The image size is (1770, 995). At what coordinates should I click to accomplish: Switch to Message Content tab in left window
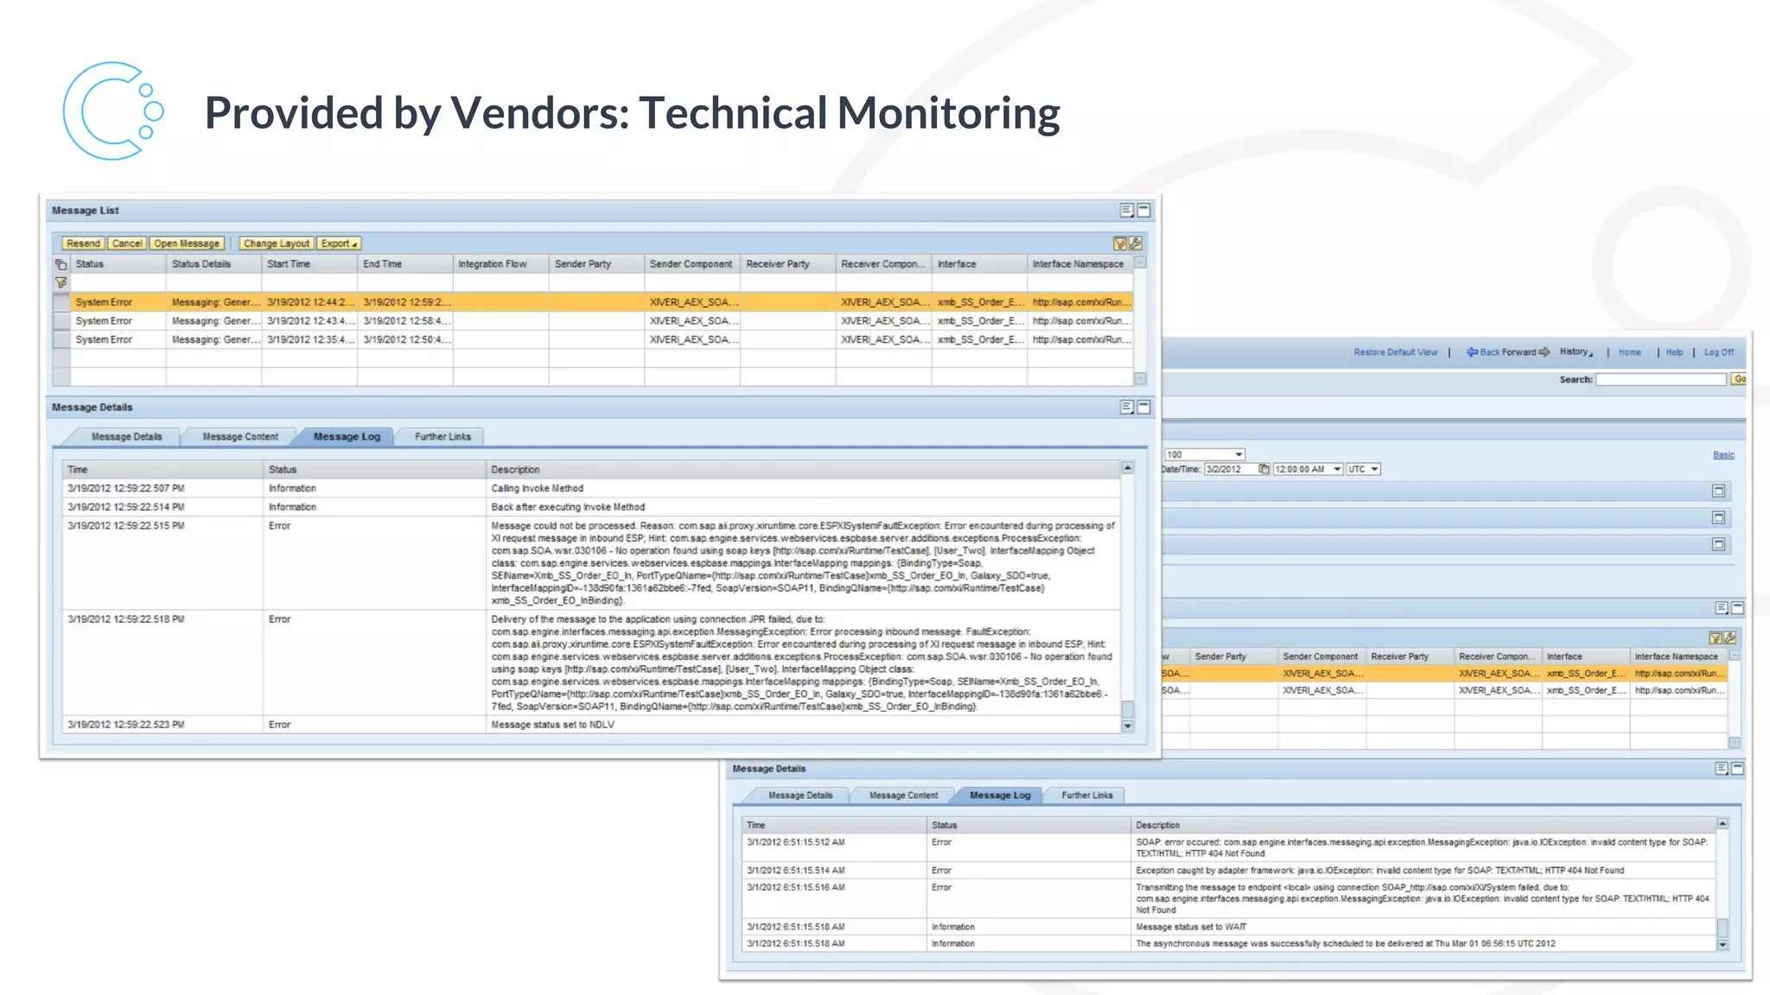point(240,437)
